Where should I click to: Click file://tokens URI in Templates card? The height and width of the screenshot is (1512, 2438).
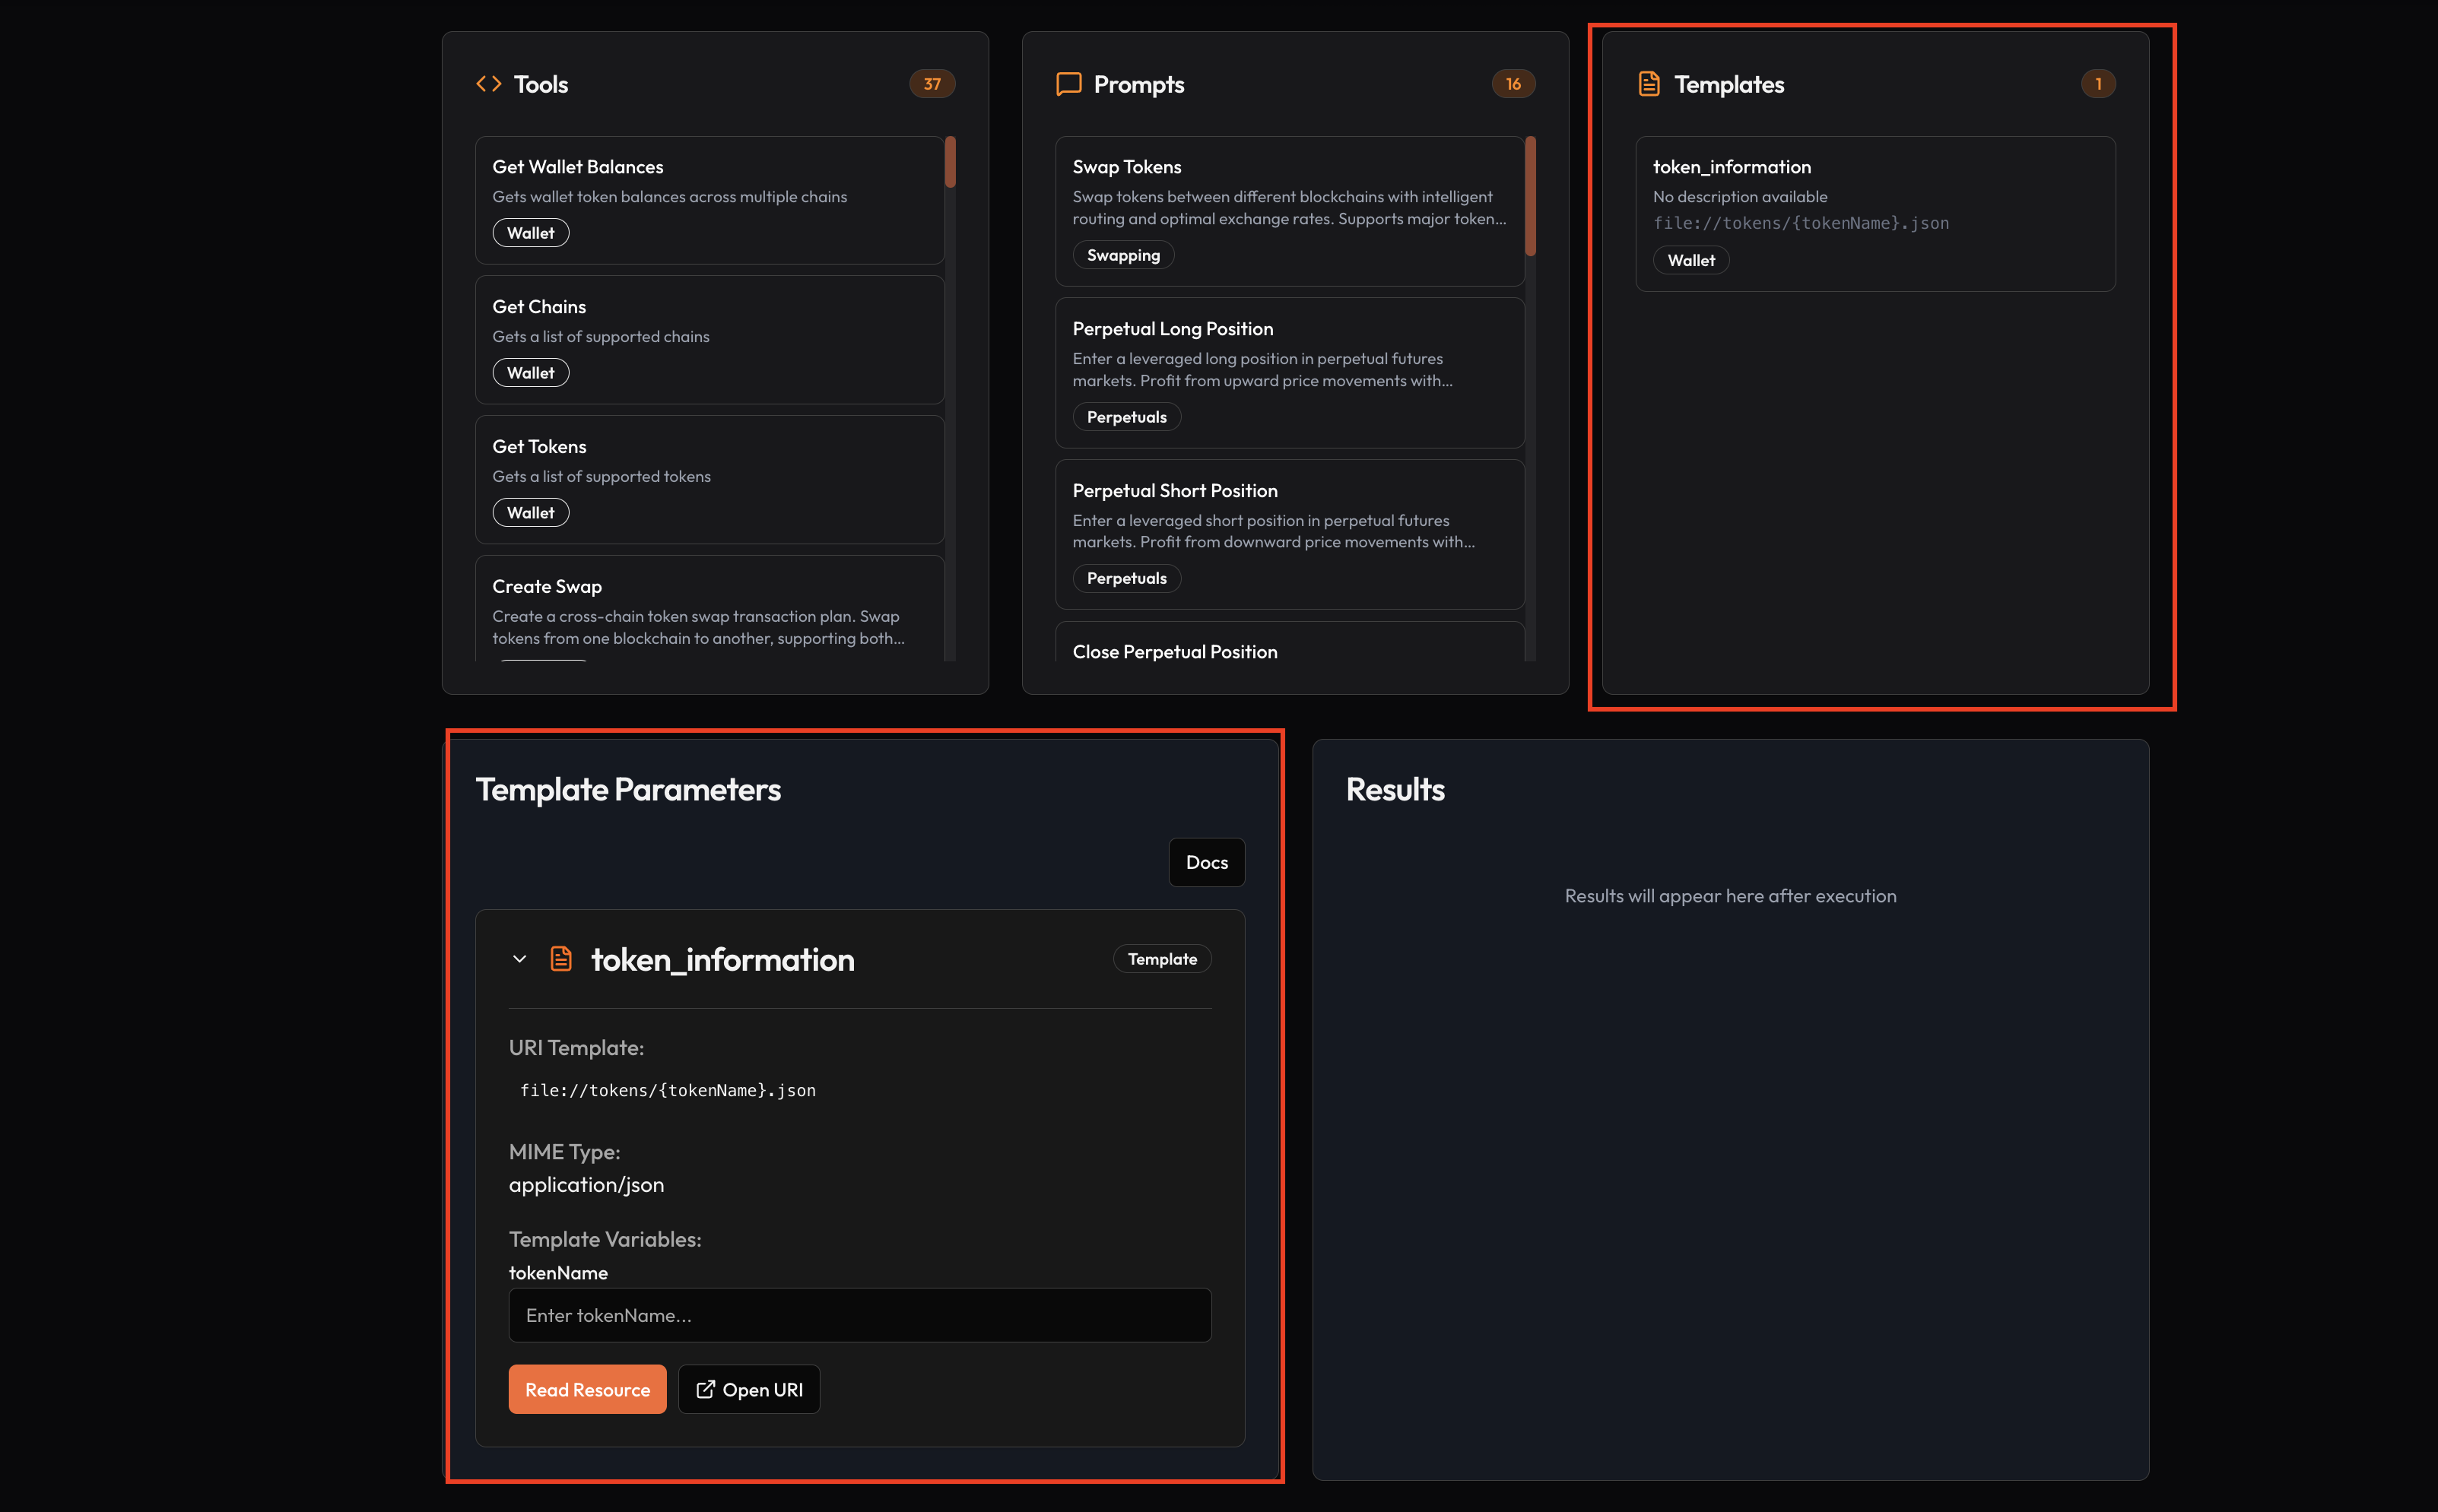click(1800, 223)
